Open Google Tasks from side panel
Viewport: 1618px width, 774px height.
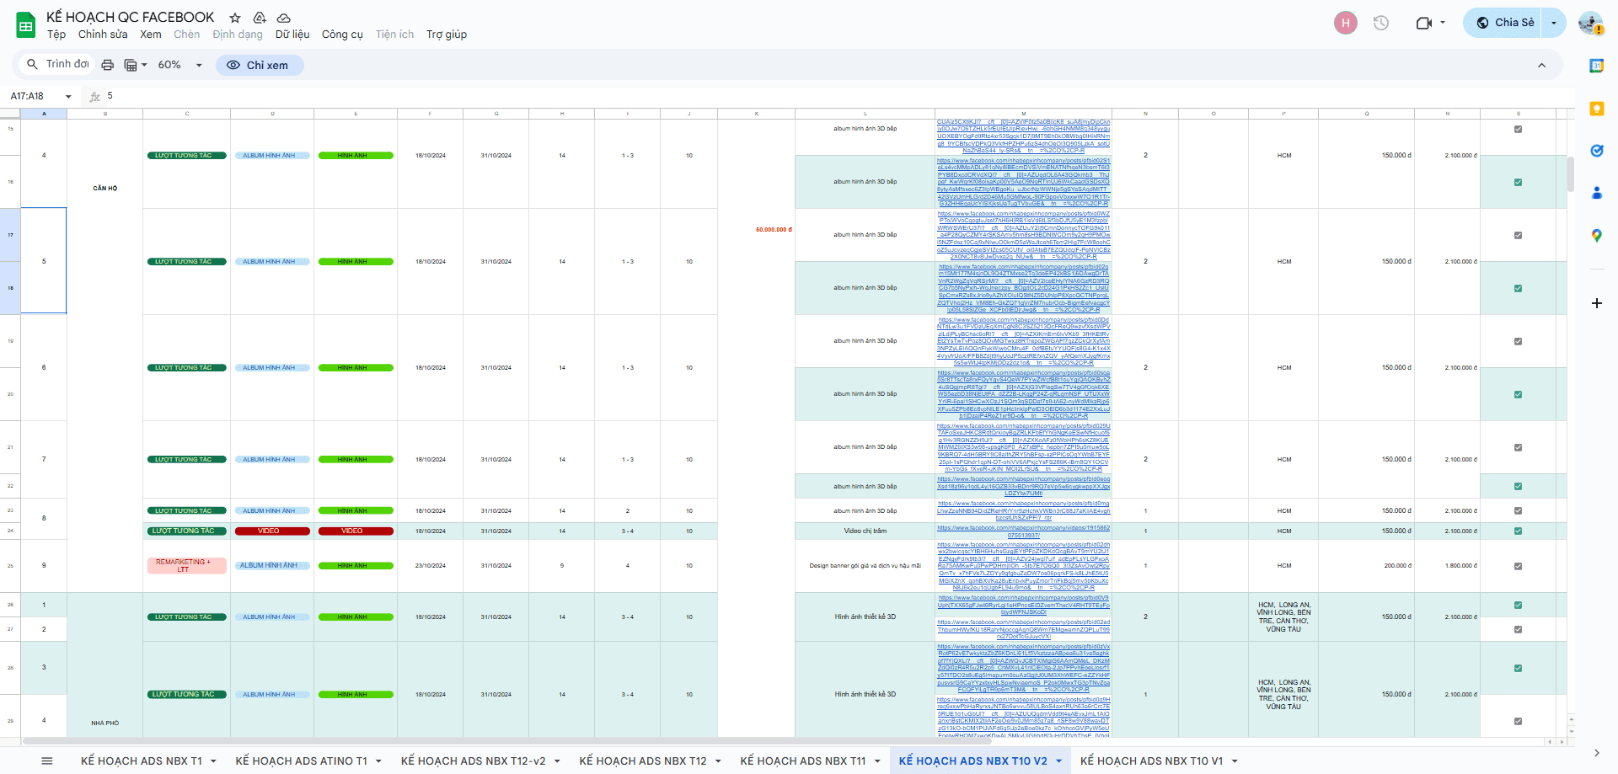(x=1596, y=151)
